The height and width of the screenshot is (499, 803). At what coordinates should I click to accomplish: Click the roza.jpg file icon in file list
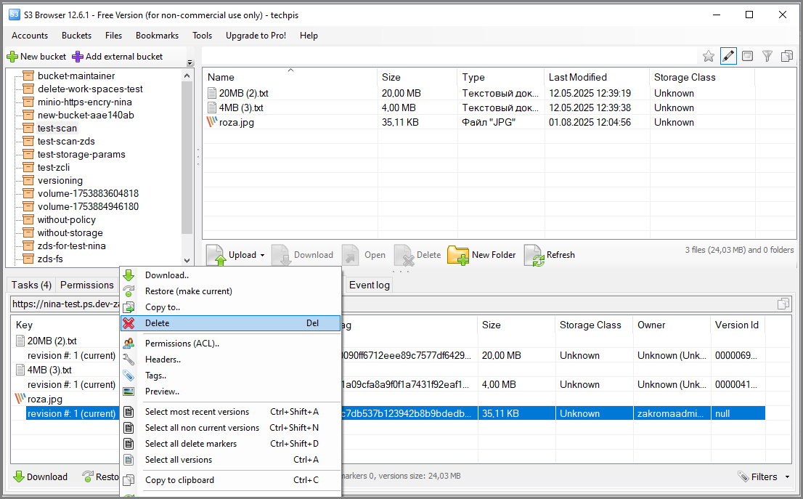point(211,123)
